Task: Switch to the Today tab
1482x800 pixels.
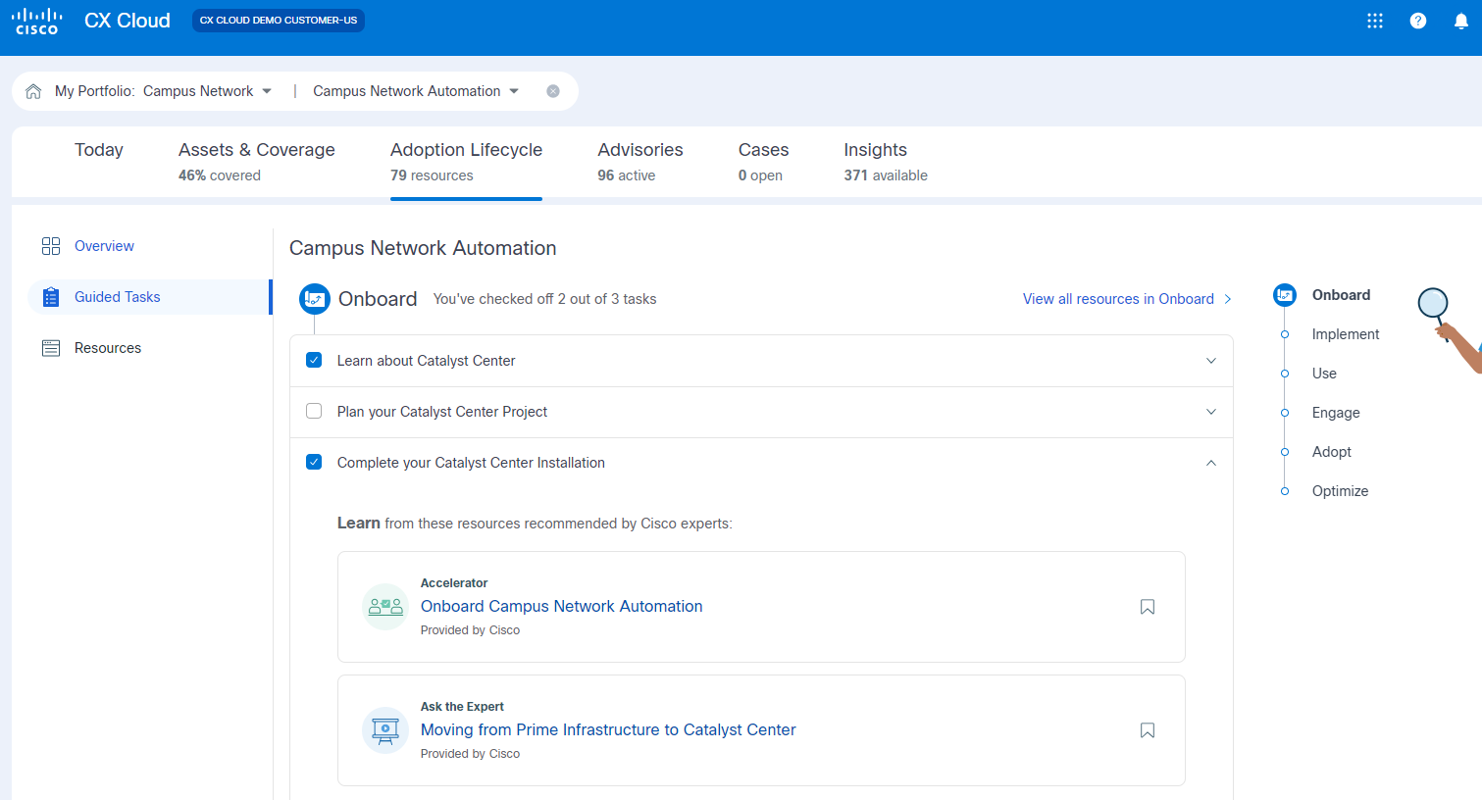Action: tap(99, 150)
